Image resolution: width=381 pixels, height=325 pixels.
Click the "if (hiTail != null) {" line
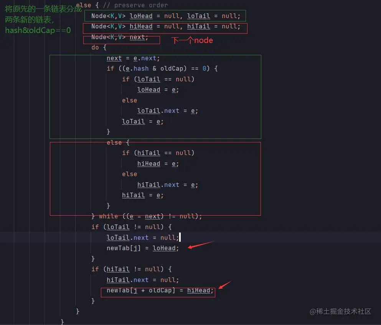pyautogui.click(x=132, y=269)
